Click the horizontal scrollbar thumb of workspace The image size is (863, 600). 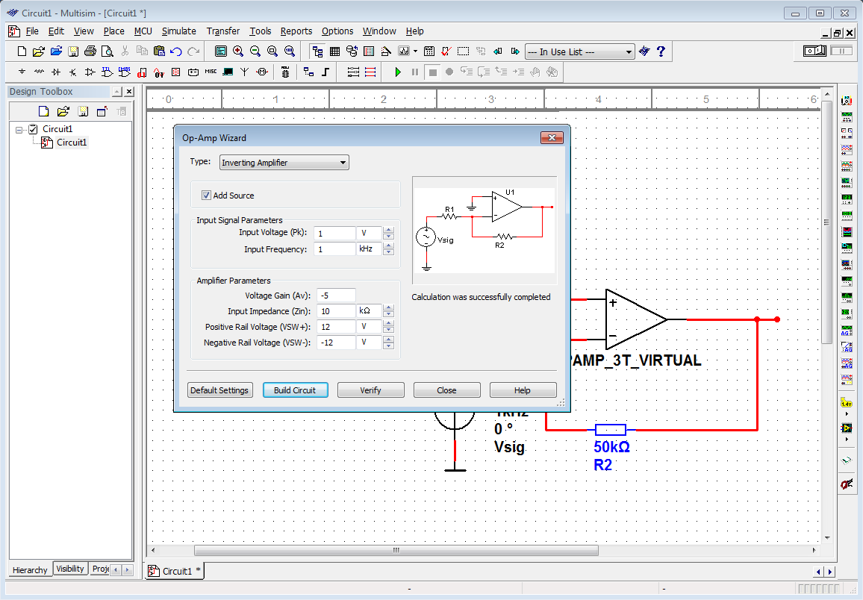click(396, 550)
